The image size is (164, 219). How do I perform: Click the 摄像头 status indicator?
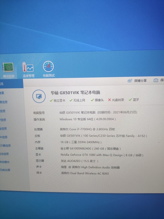pyautogui.click(x=97, y=100)
